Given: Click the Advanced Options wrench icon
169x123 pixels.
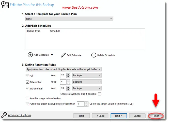Looking at the screenshot, I should (4, 115).
